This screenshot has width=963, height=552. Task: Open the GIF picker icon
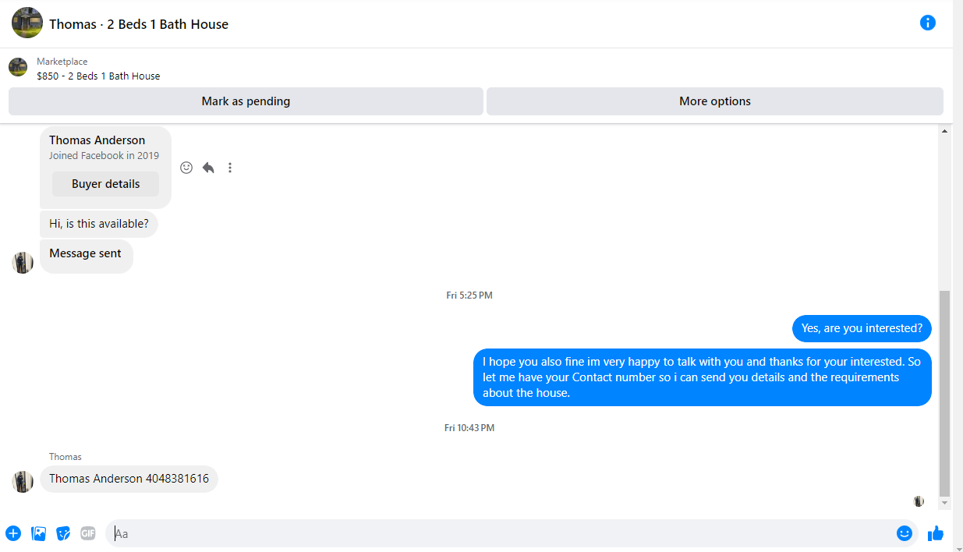click(88, 533)
